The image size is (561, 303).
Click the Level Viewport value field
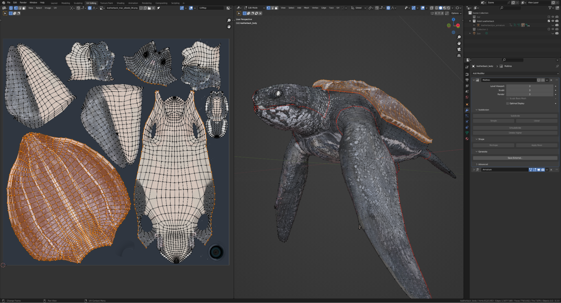tap(529, 86)
